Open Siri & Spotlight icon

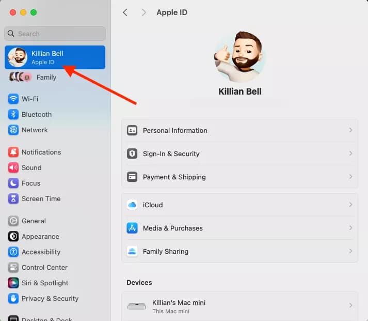point(13,283)
